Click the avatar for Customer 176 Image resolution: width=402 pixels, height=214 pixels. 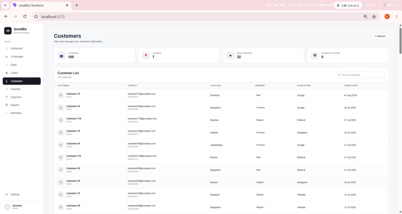tap(60, 120)
